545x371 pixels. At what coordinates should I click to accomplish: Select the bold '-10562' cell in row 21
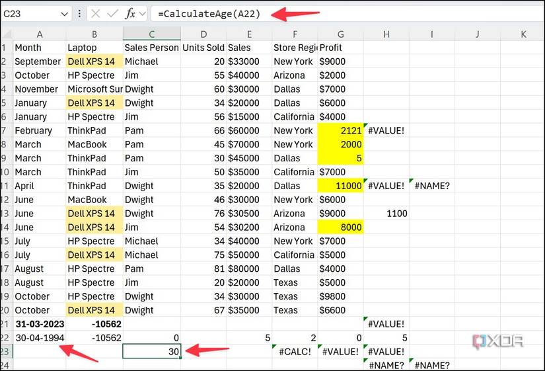[94, 324]
